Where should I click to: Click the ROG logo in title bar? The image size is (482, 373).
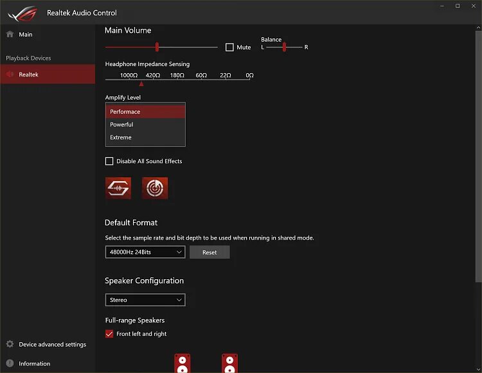coord(22,13)
